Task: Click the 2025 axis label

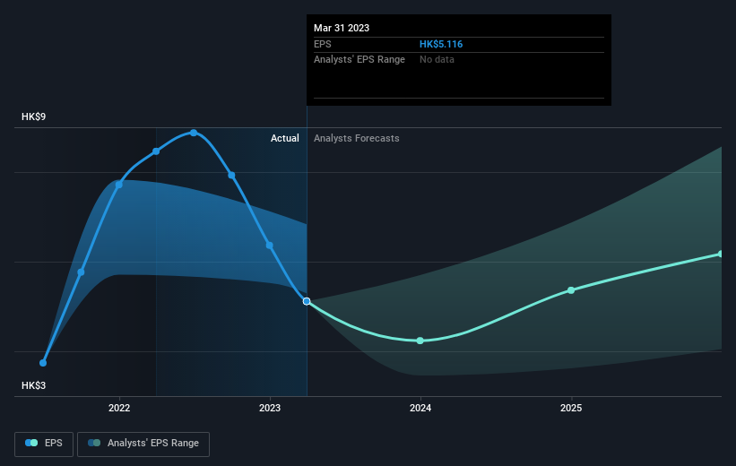Action: click(x=571, y=408)
